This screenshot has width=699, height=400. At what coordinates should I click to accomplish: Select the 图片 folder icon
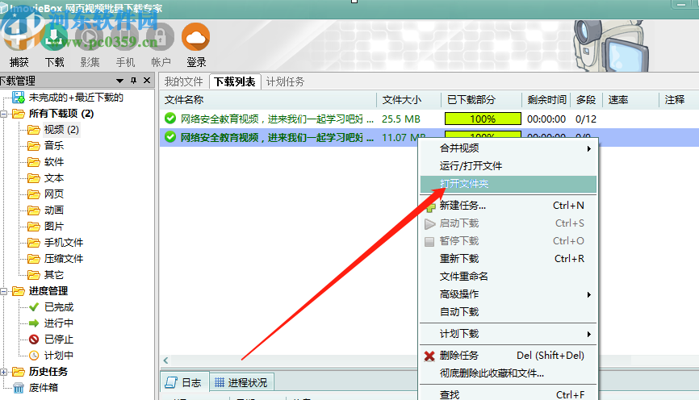coord(33,227)
